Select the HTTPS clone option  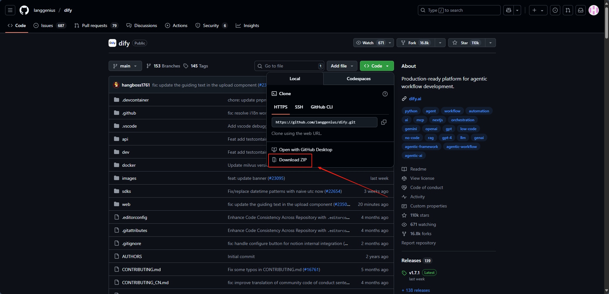coord(281,107)
